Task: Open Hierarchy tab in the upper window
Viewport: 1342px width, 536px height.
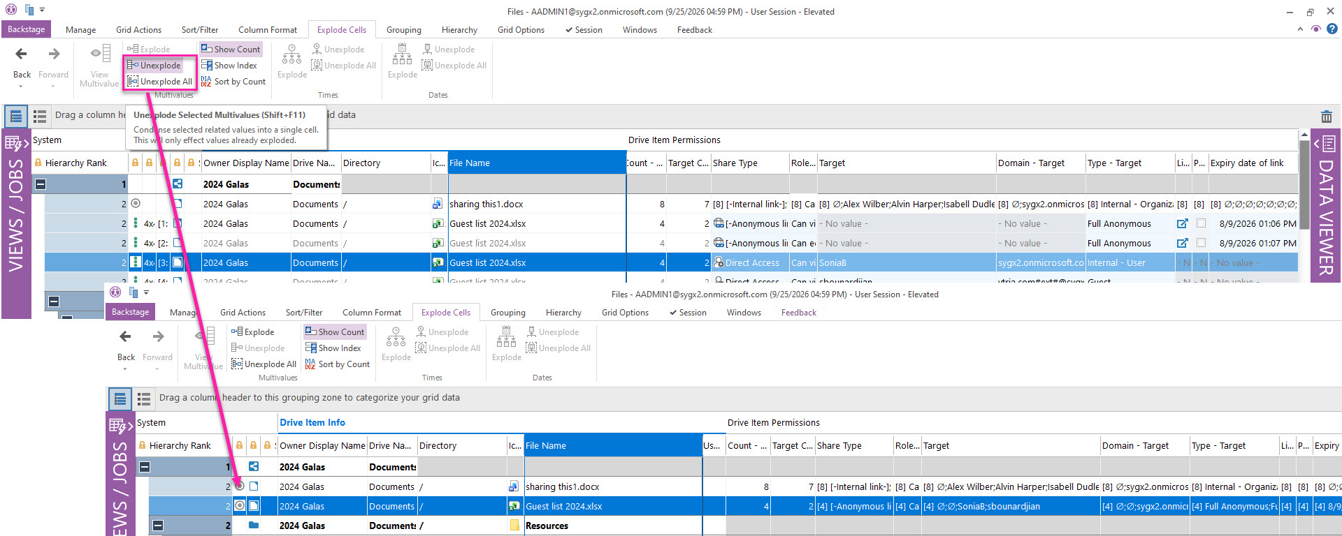Action: point(459,30)
